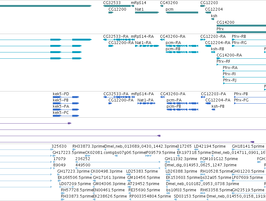Click the CG12200-PA protein label
Viewport: 266px width, 201px height.
pos(121,100)
